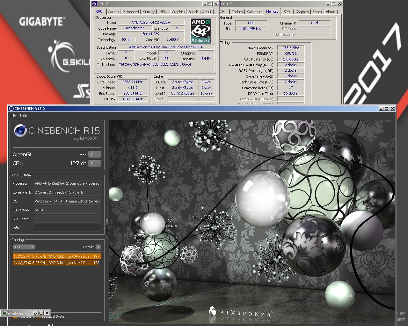Screen dimensions: 408x326
Task: Click the Cores x GHz field value
Action: (x=67, y=192)
